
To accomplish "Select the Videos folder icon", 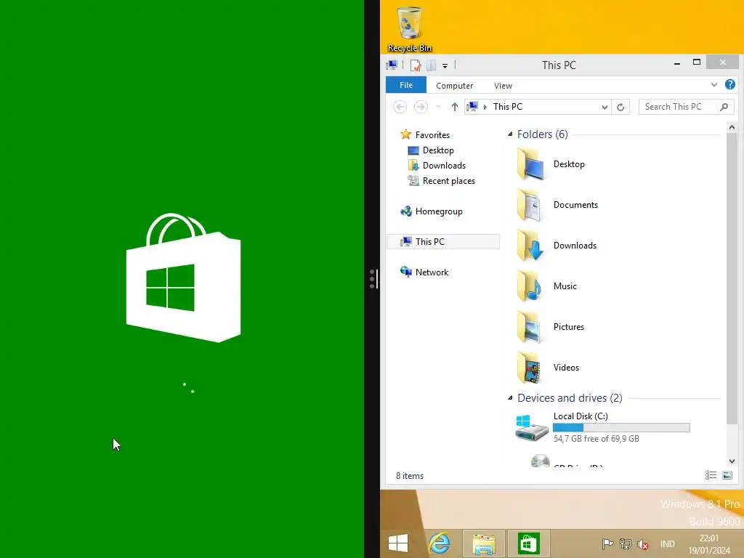I will click(530, 368).
